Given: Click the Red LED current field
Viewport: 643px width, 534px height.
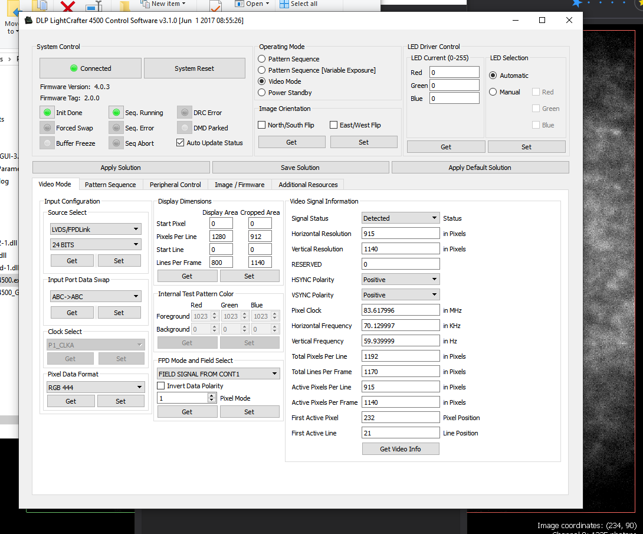Looking at the screenshot, I should tap(454, 72).
